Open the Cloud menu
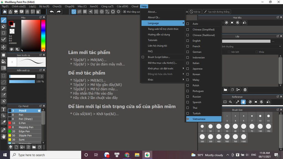This screenshot has height=159, width=283. coord(135,6)
